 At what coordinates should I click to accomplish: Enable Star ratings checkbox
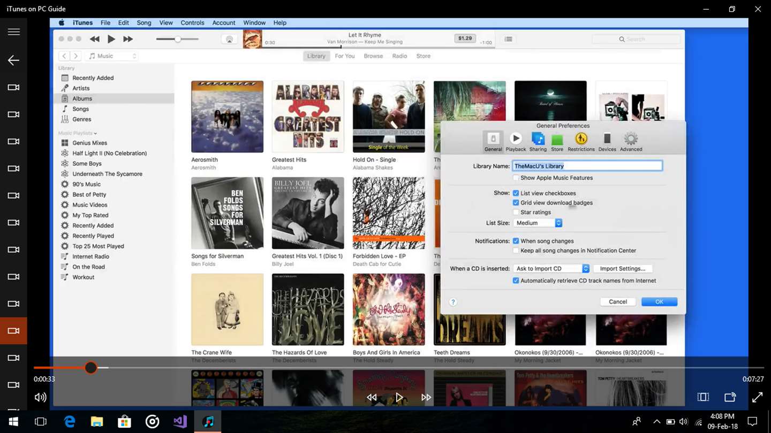pyautogui.click(x=516, y=212)
